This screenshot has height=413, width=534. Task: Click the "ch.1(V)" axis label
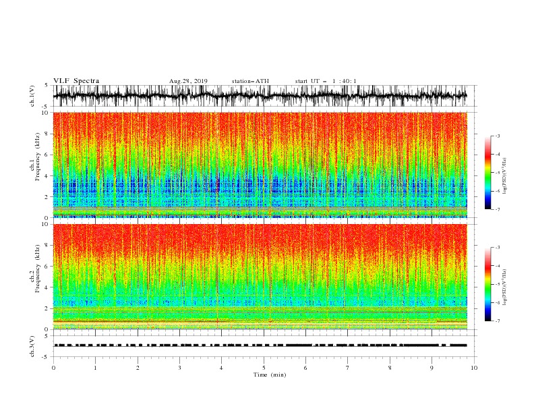(x=32, y=96)
